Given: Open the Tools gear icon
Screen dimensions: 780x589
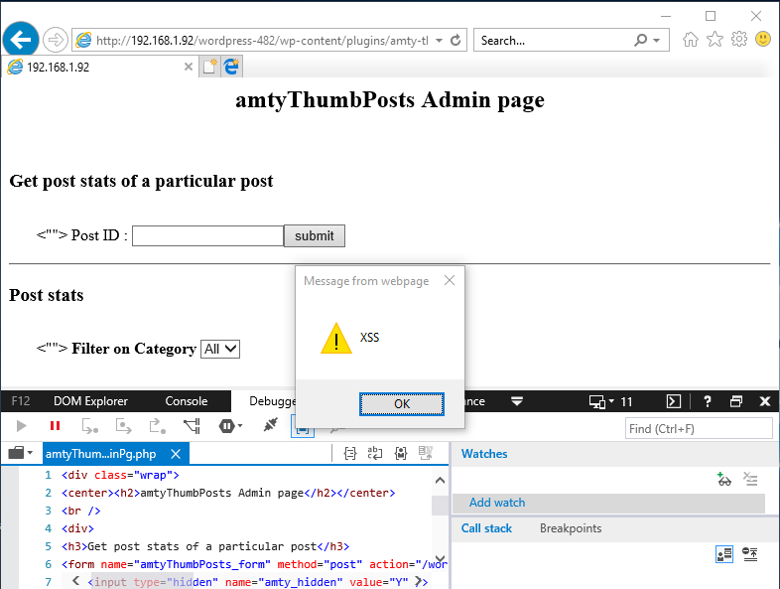Looking at the screenshot, I should coord(739,39).
